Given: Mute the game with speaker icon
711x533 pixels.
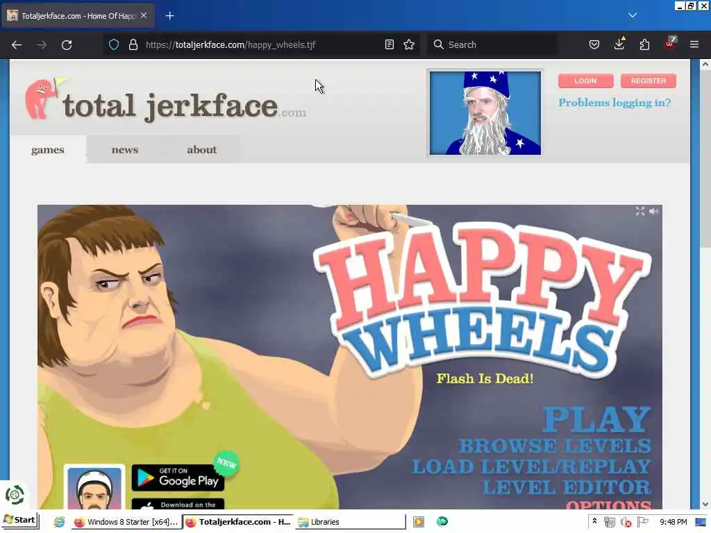Looking at the screenshot, I should (653, 211).
